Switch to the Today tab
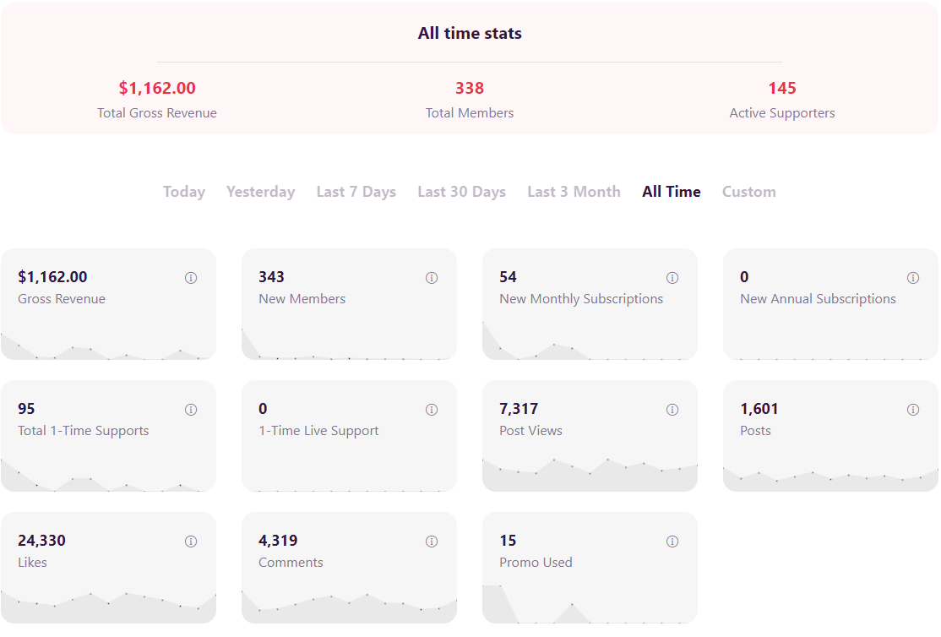The image size is (941, 637). click(184, 192)
